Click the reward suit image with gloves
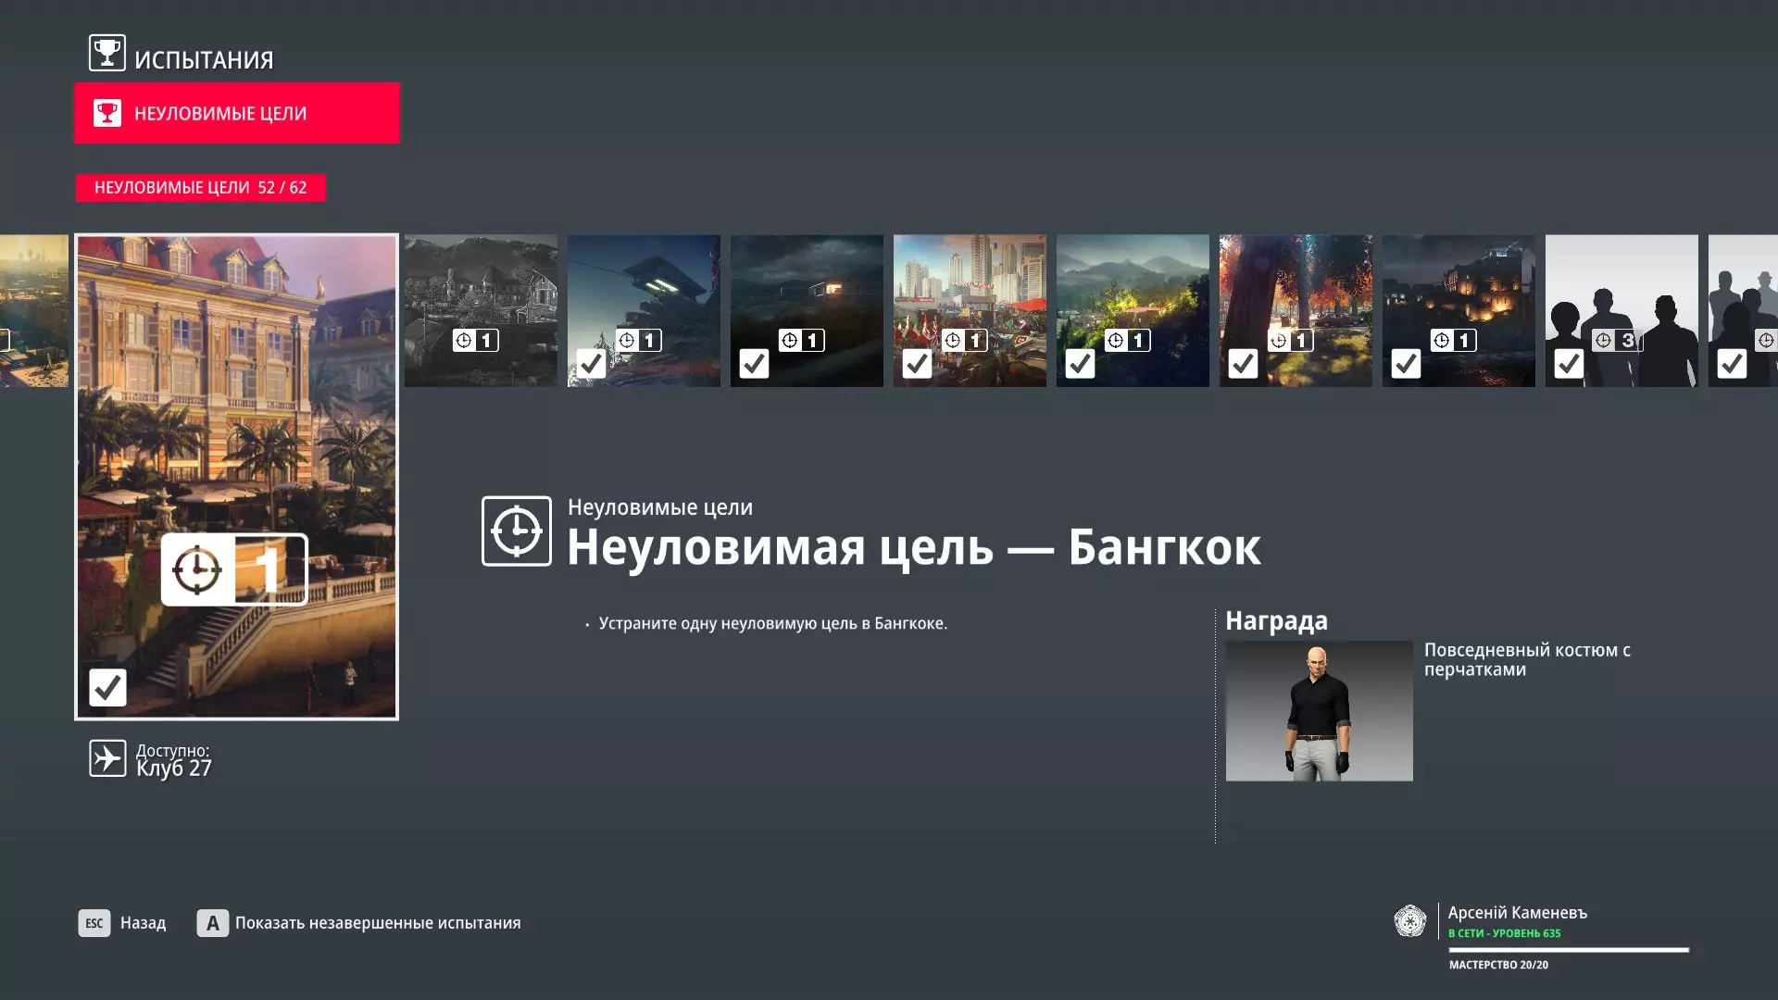The width and height of the screenshot is (1778, 1000). click(1319, 711)
